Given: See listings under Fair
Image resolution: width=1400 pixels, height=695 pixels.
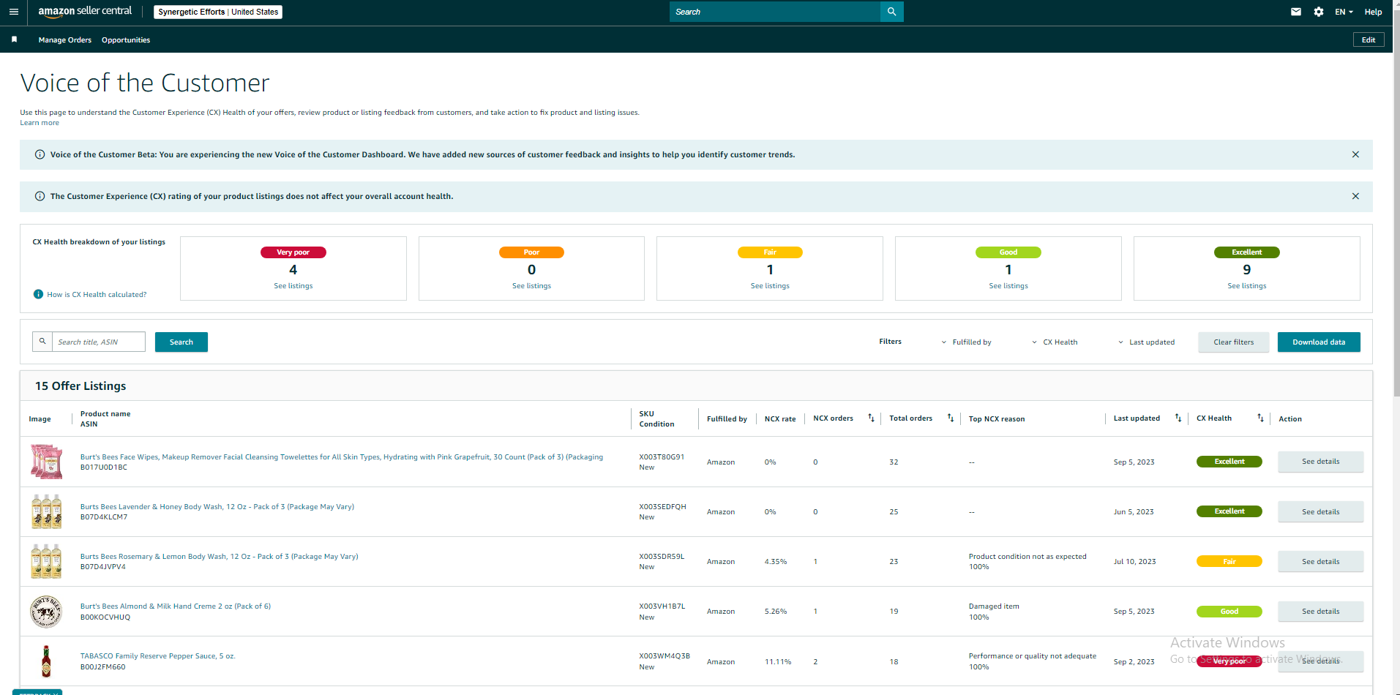Looking at the screenshot, I should 770,286.
